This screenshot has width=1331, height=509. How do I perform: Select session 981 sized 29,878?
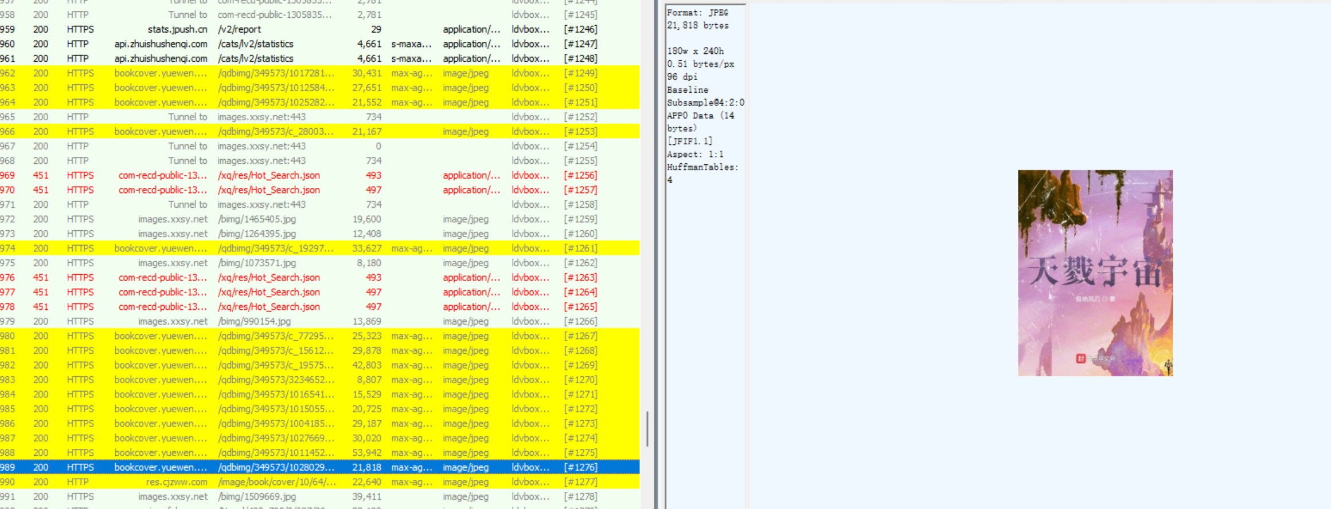[x=320, y=350]
